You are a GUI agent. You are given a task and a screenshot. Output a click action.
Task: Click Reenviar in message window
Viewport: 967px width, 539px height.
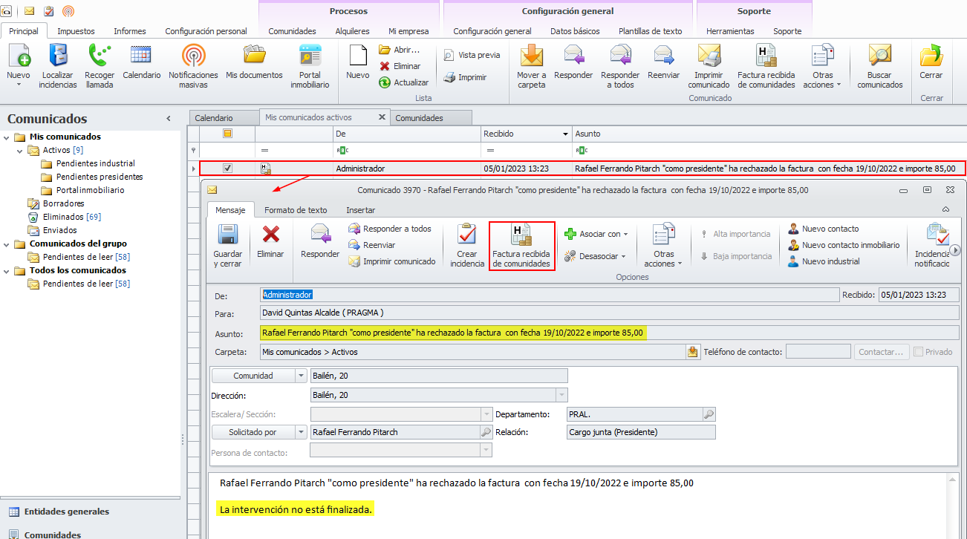pos(372,245)
